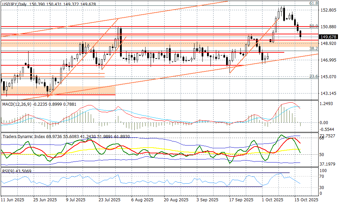The image size is (340, 204).
Task: Click the 146.995 price axis label
Action: [328, 60]
